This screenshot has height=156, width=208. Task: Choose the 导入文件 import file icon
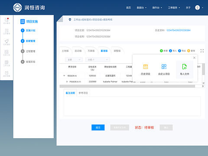click(x=185, y=67)
